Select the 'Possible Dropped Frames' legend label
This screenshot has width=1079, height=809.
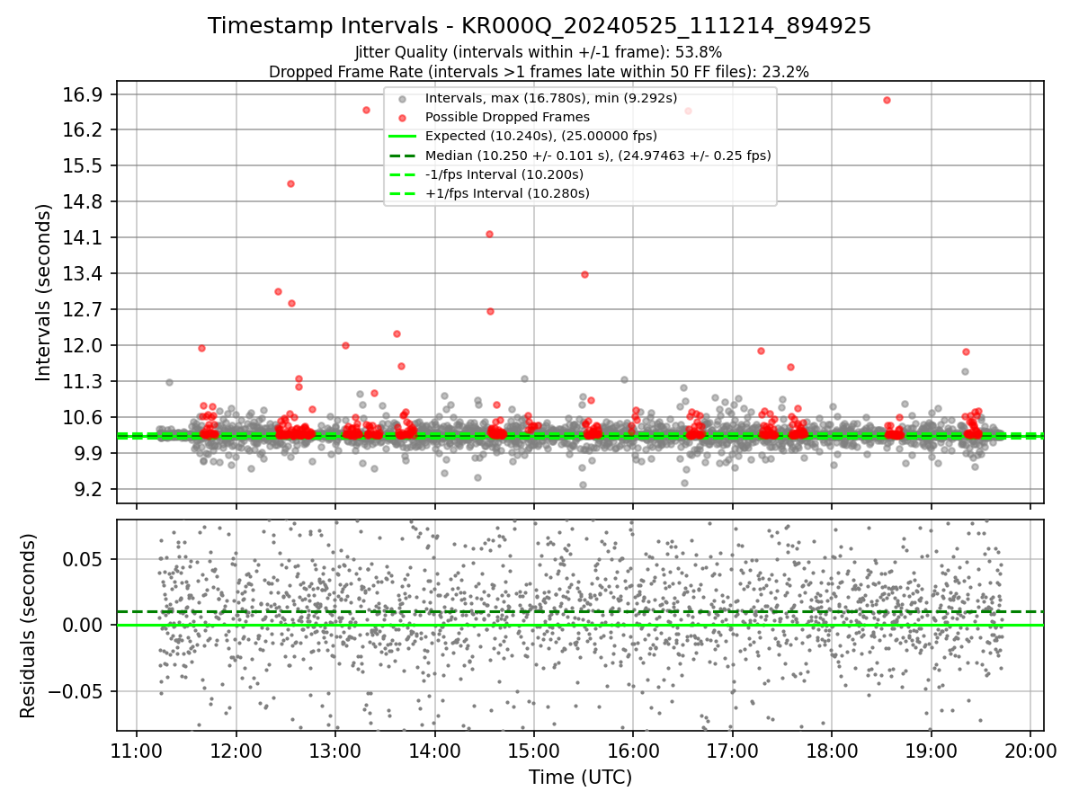507,117
